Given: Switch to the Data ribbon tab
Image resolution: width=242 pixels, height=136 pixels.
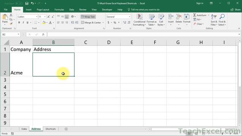Looking at the screenshot, I should [x=71, y=9].
